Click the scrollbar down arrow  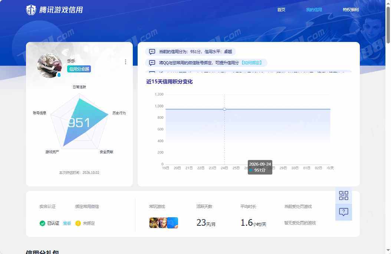point(388,250)
